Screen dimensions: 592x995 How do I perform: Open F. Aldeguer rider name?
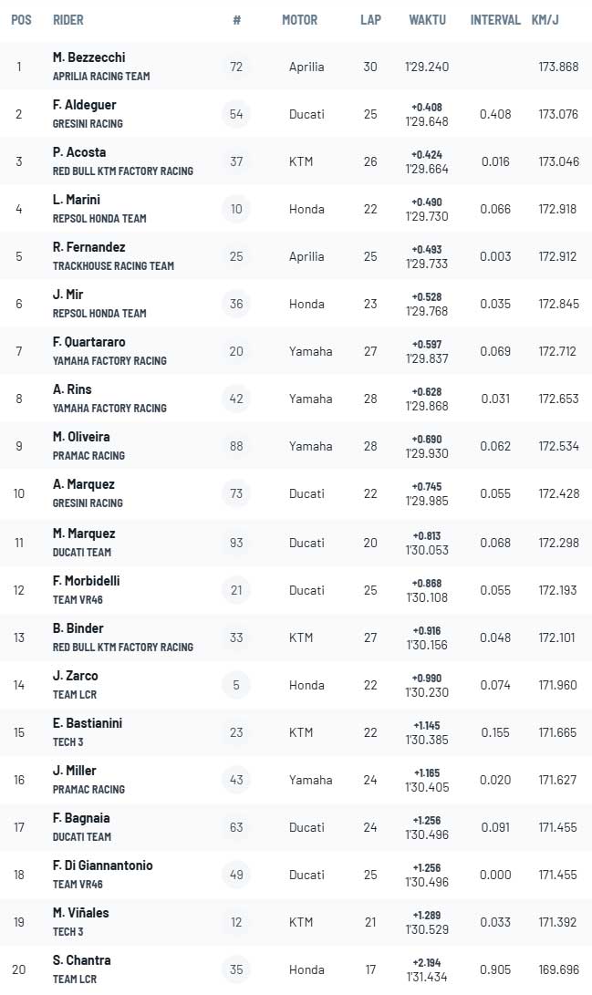pos(85,105)
